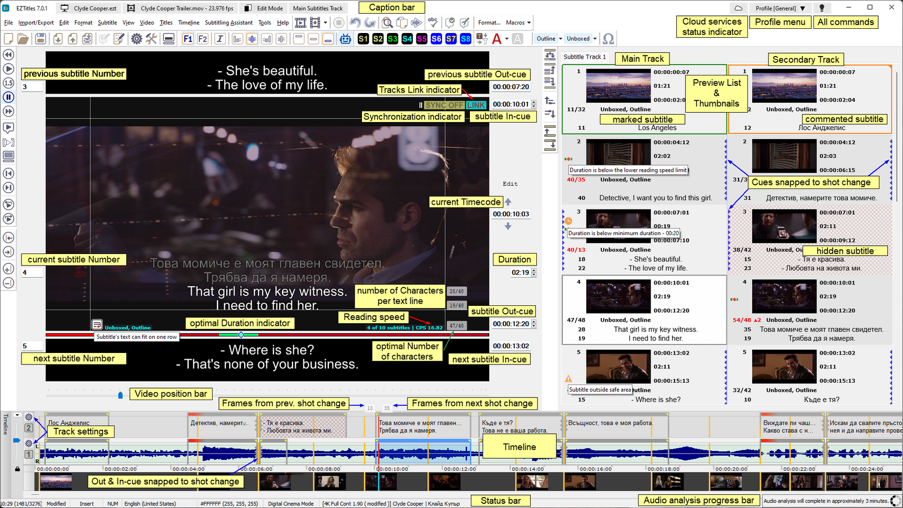The image size is (903, 508).
Task: Click the Format... button
Action: click(489, 23)
